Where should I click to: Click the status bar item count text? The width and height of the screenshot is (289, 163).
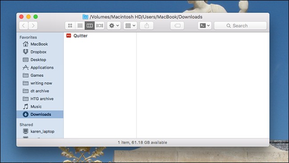click(142, 143)
